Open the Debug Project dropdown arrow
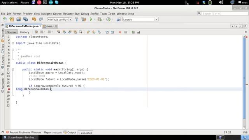The width and height of the screenshot is (249, 140). coord(103,19)
